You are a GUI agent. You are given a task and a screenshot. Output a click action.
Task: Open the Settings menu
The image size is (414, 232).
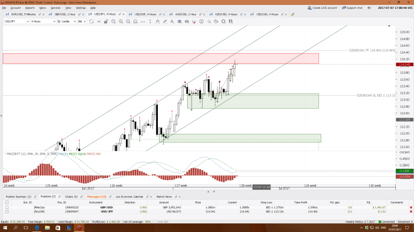pyautogui.click(x=81, y=8)
